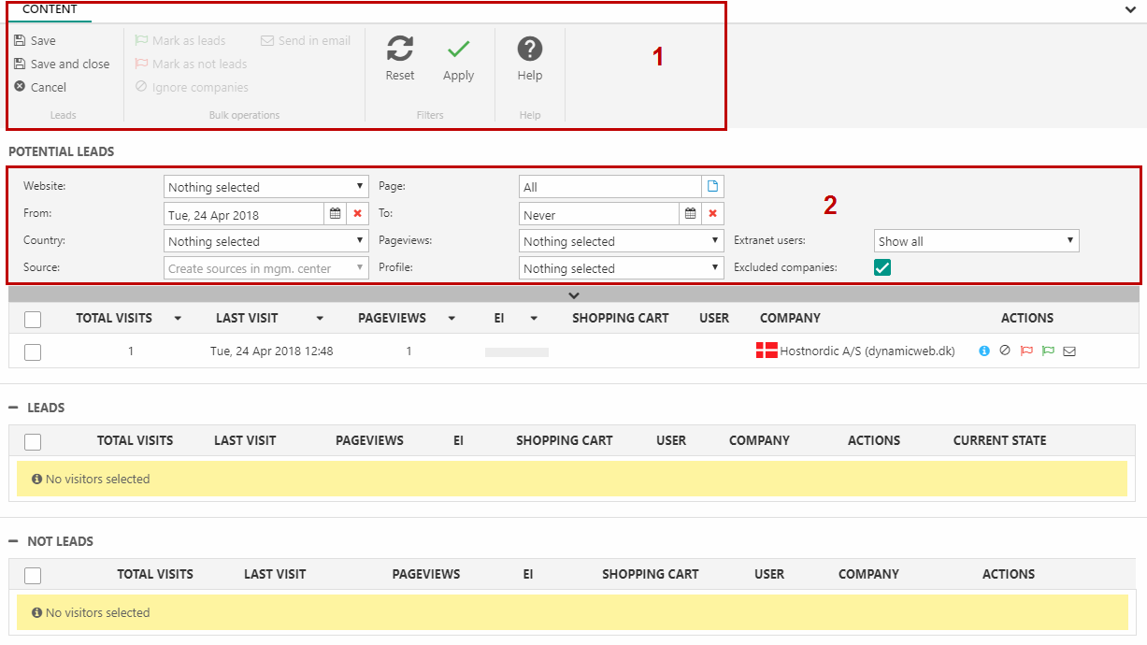Clear the To date with red X
The height and width of the screenshot is (645, 1147).
(x=712, y=214)
